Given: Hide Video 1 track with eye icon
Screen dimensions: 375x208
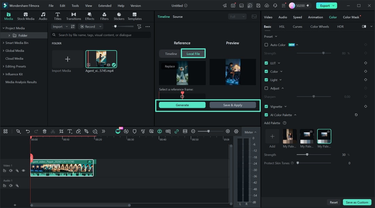Looking at the screenshot, I should [23, 171].
